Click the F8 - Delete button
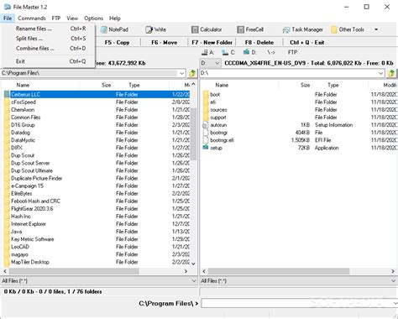Viewport: 398px width, 319px height. click(x=259, y=43)
